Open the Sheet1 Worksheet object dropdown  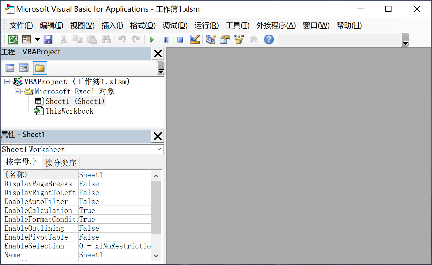pos(159,150)
